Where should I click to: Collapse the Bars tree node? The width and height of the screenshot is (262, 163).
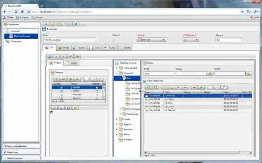pyautogui.click(x=120, y=78)
